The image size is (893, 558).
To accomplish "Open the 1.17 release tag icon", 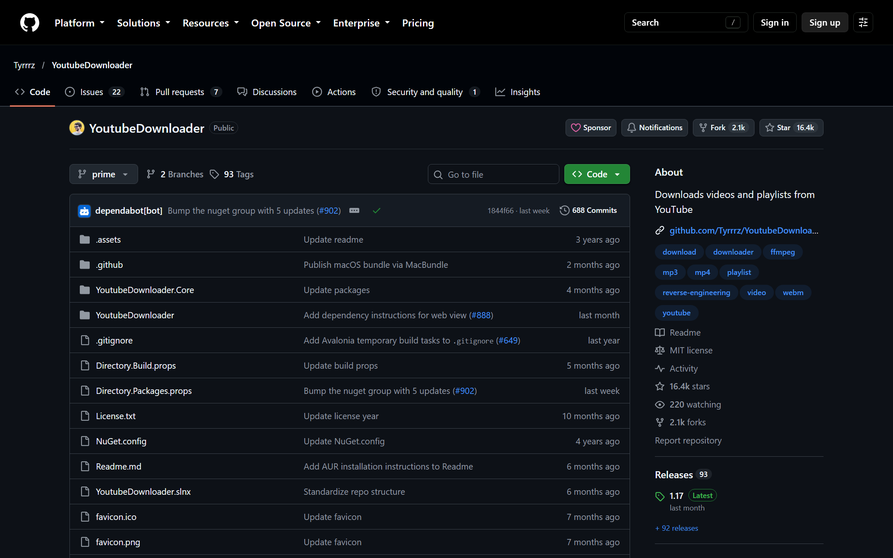I will [x=660, y=496].
